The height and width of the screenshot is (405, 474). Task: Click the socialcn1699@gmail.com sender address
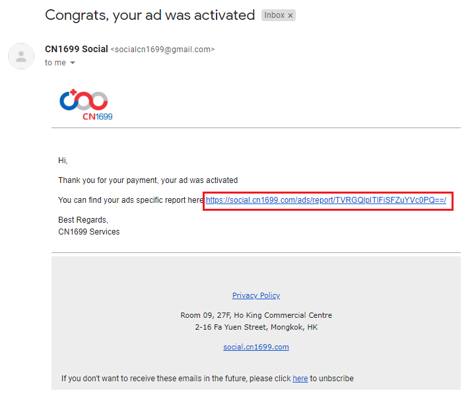[162, 50]
